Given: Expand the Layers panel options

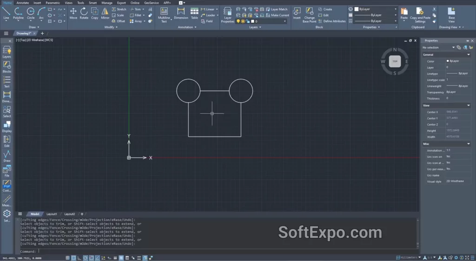Looking at the screenshot, I should [255, 27].
